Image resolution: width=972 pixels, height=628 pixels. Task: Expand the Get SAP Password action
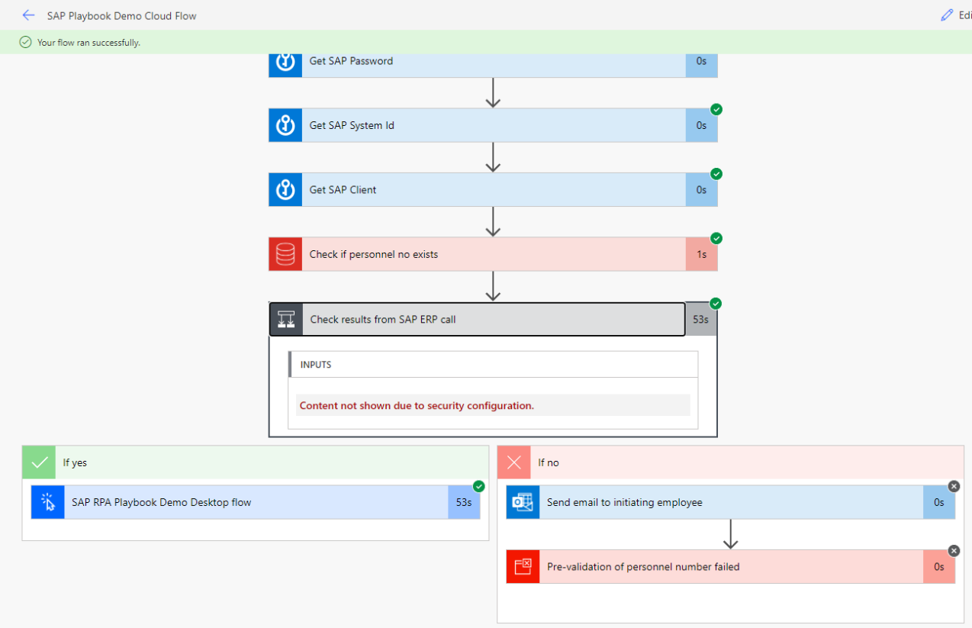[493, 64]
